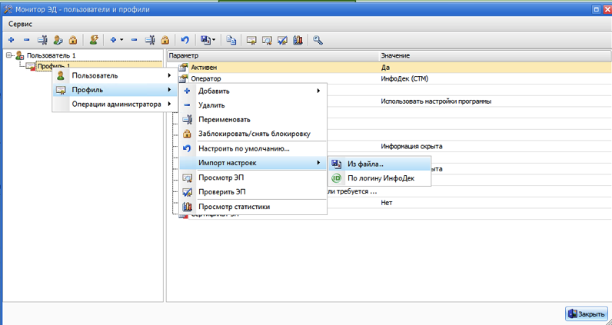This screenshot has width=612, height=325.
Task: Click the Значение column header
Action: coord(395,56)
